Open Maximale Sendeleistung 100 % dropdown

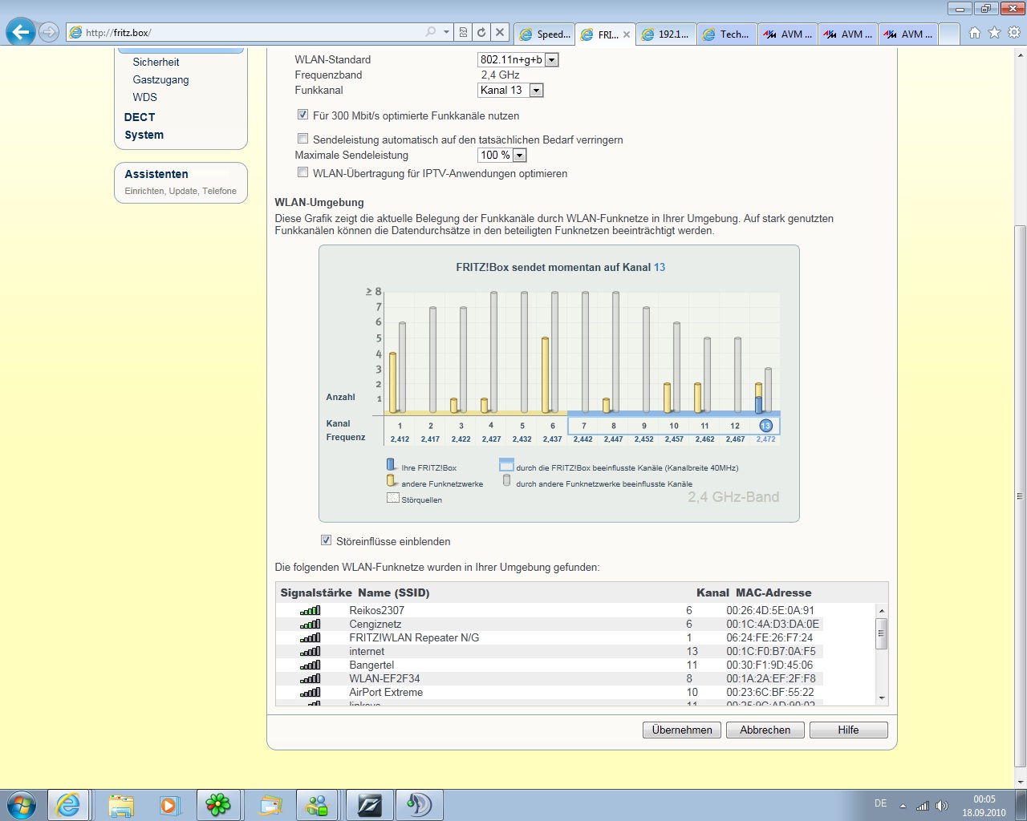501,155
